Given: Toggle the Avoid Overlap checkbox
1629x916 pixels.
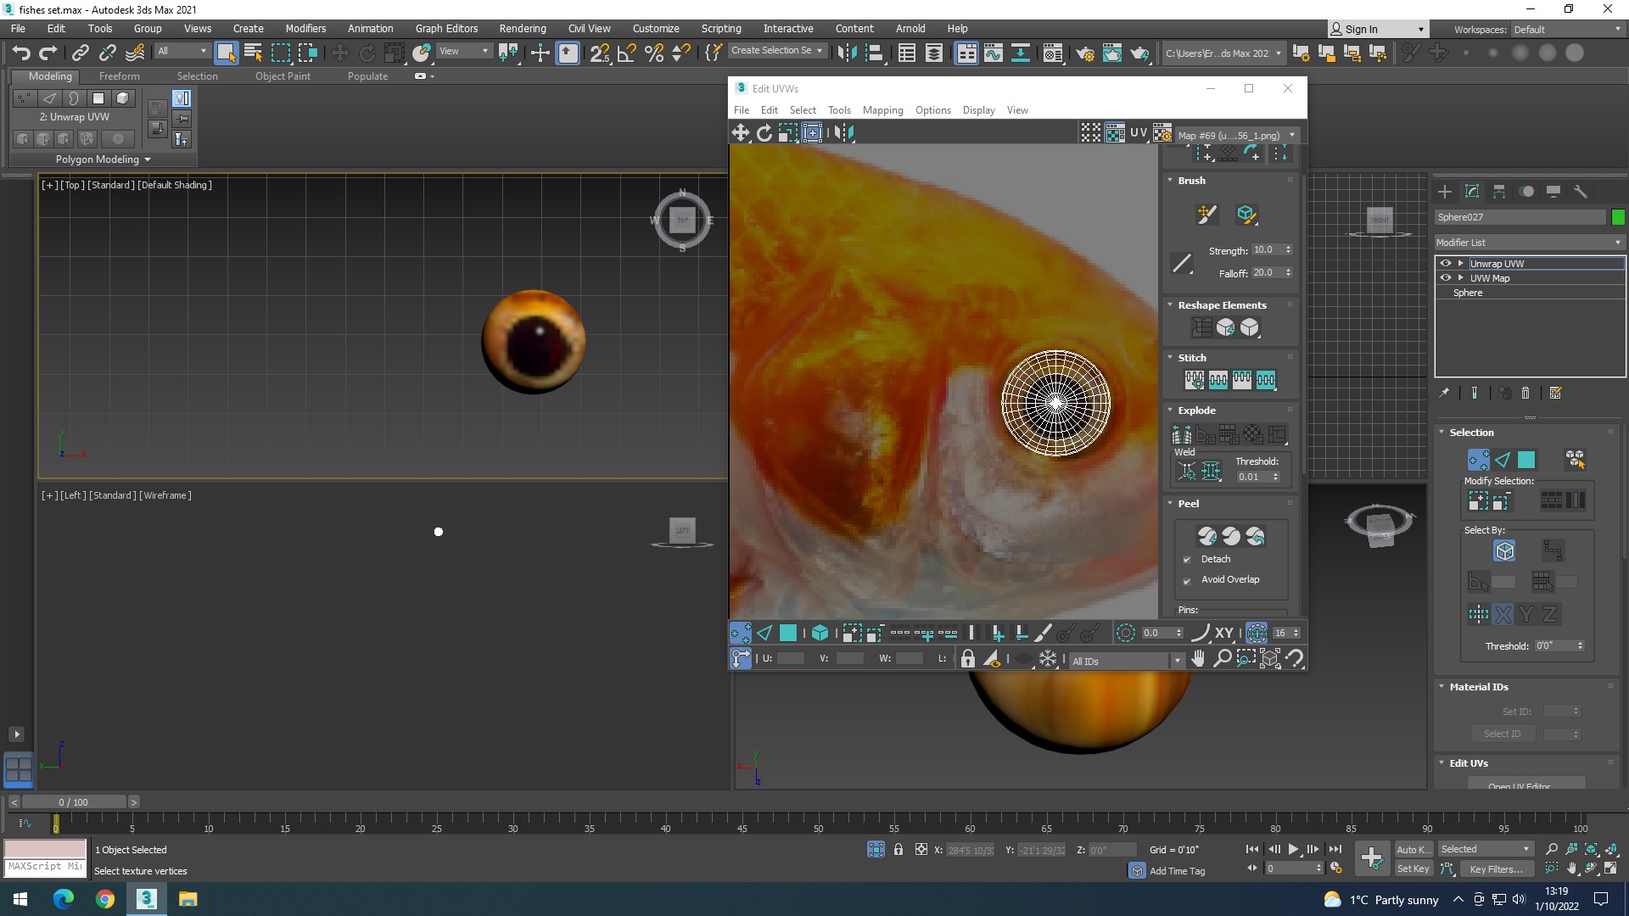Looking at the screenshot, I should click(1187, 580).
